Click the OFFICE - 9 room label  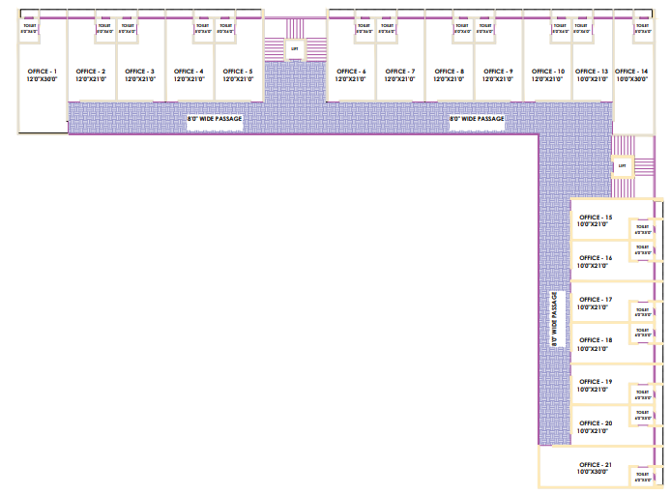(498, 75)
